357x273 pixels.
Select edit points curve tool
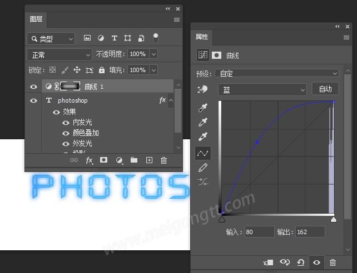click(203, 153)
